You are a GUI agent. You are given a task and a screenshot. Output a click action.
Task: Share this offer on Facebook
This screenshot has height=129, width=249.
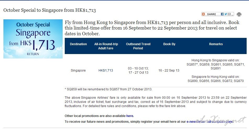[x=222, y=14]
